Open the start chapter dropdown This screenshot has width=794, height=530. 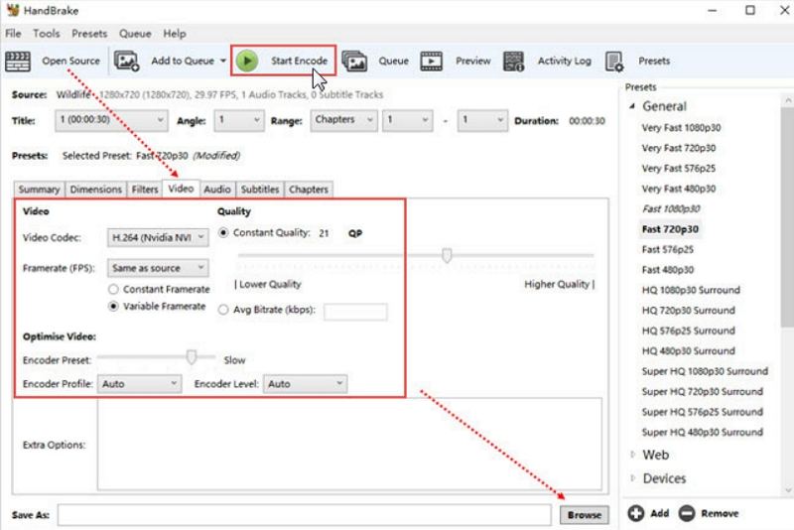[408, 120]
